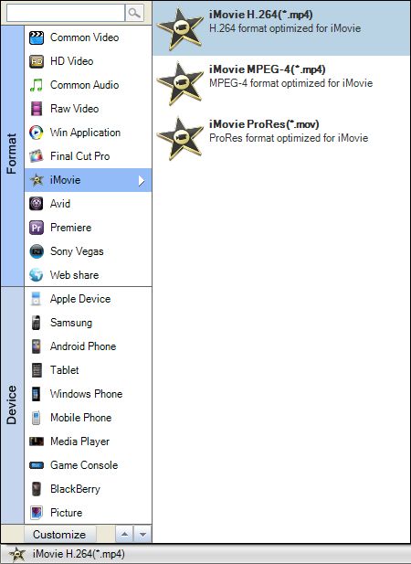The height and width of the screenshot is (564, 411).
Task: Select the Web share label
Action: click(x=74, y=275)
